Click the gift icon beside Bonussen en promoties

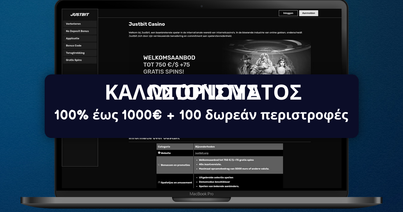[159, 165]
